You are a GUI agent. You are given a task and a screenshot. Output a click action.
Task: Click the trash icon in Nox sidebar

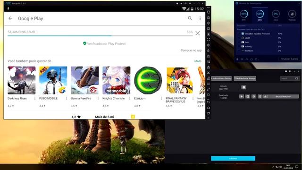[209, 12]
